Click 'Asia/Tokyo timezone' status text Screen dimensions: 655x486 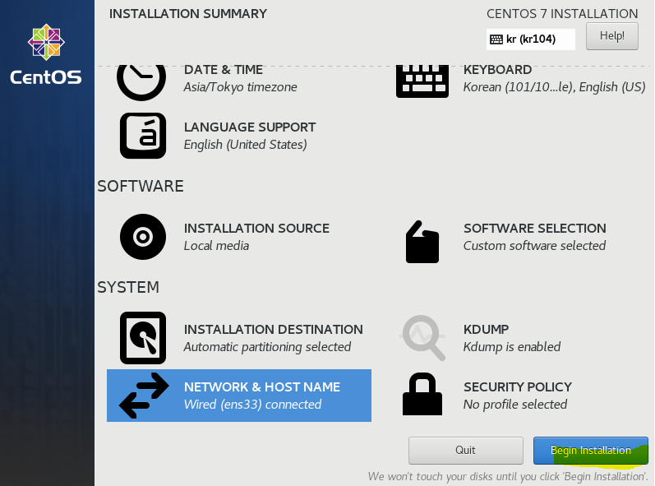[240, 87]
